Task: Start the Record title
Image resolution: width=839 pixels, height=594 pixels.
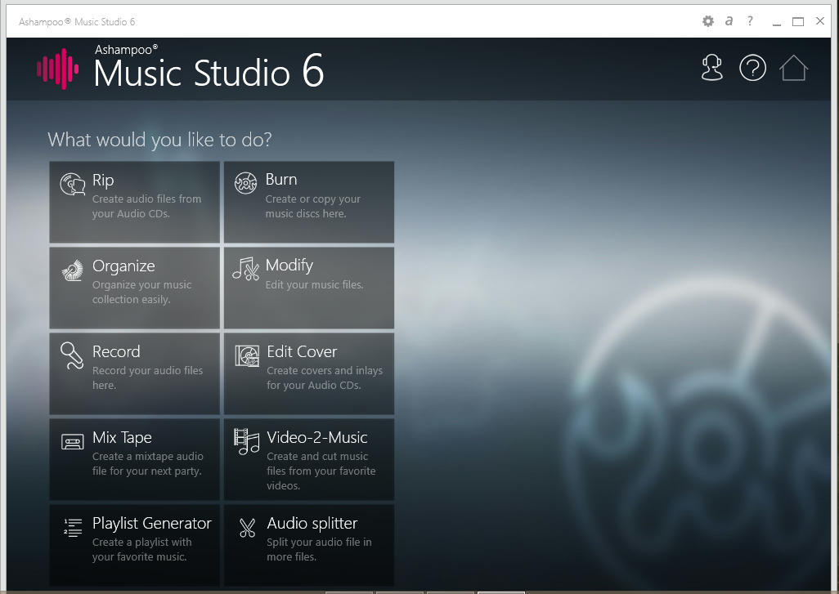Action: click(x=116, y=352)
